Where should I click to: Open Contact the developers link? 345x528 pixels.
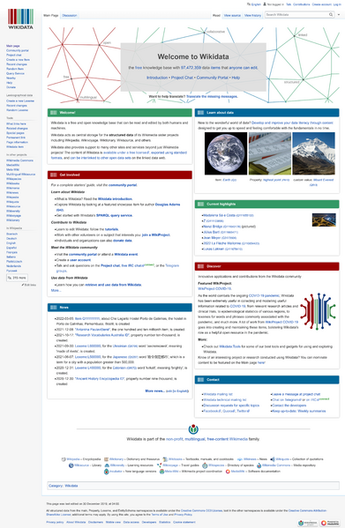click(289, 405)
